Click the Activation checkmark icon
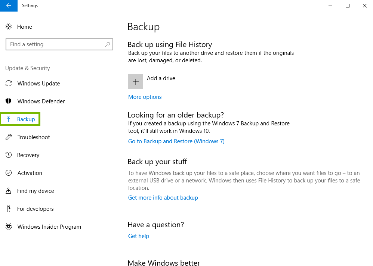Image resolution: width=373 pixels, height=266 pixels. (x=9, y=173)
